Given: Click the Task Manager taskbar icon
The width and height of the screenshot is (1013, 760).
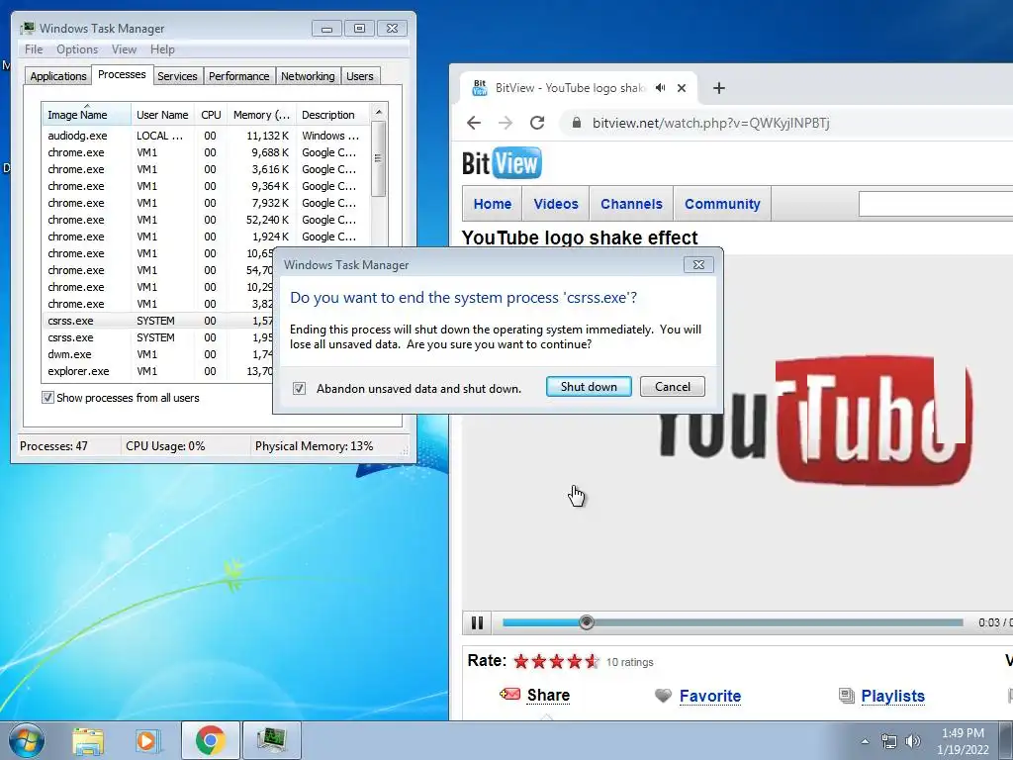Looking at the screenshot, I should tap(271, 740).
